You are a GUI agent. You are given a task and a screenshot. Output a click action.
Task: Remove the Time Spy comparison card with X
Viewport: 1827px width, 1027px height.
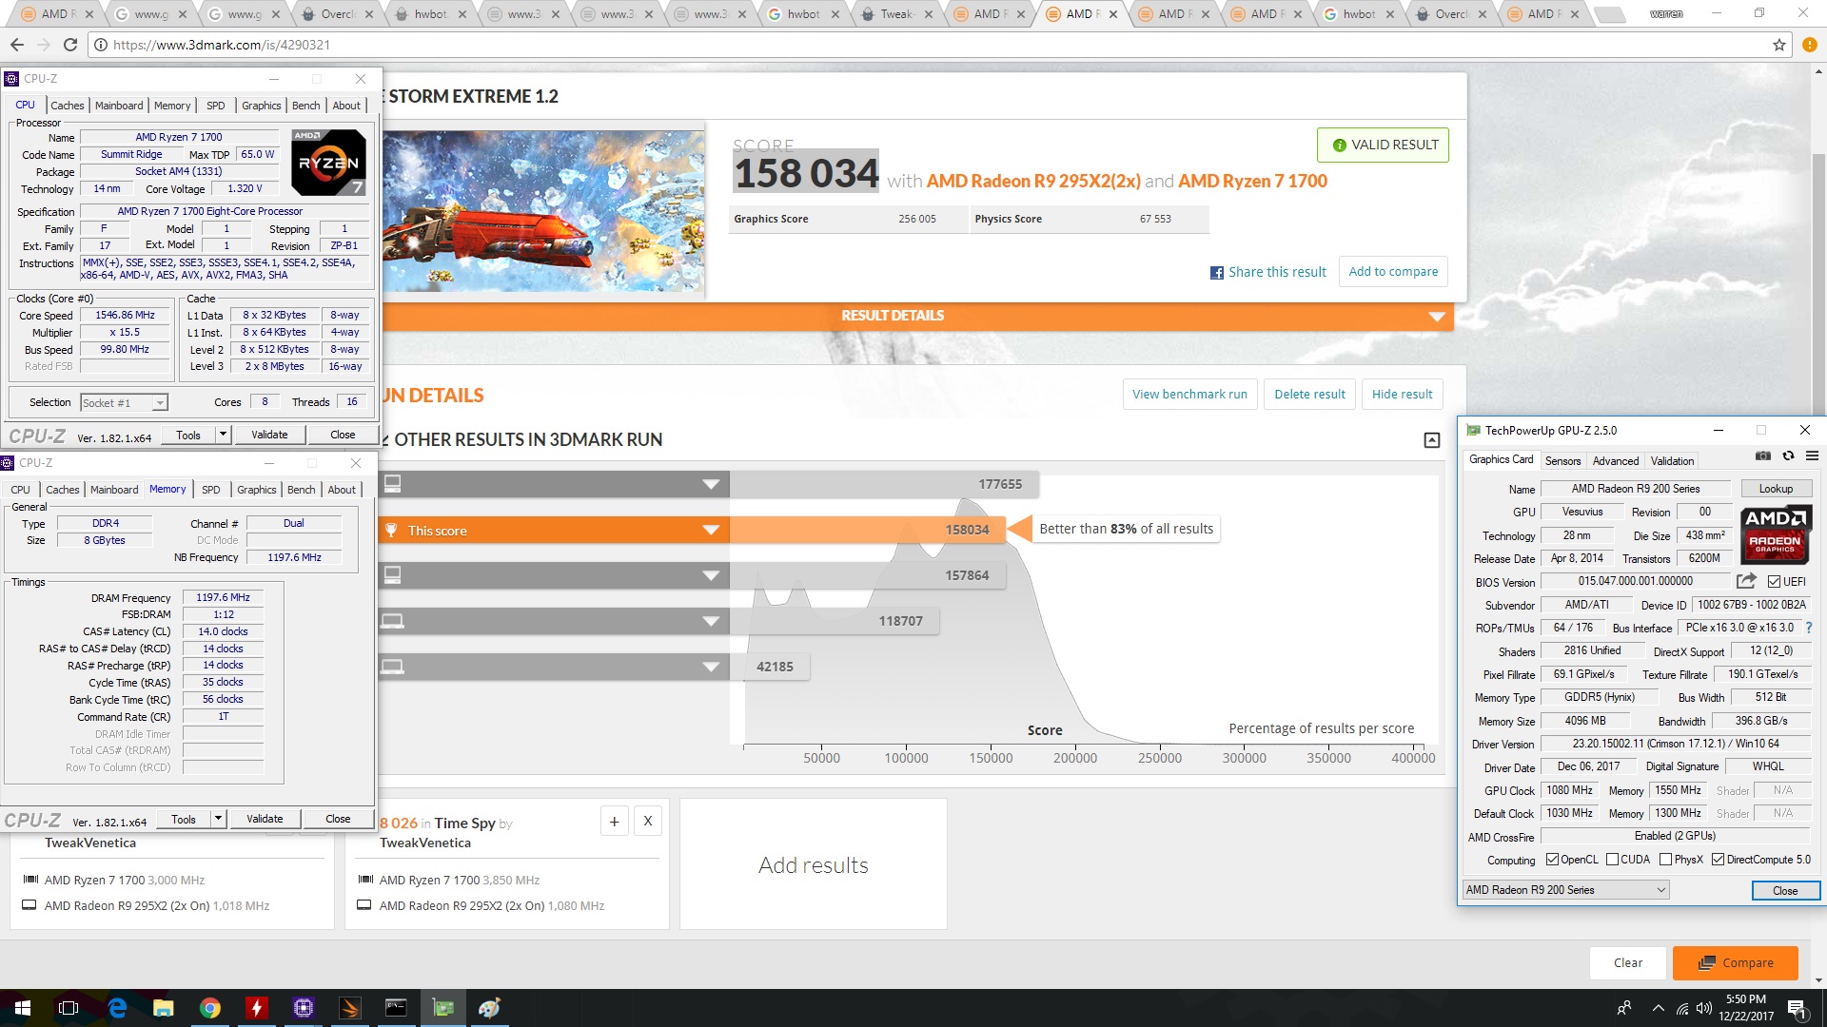pyautogui.click(x=648, y=822)
